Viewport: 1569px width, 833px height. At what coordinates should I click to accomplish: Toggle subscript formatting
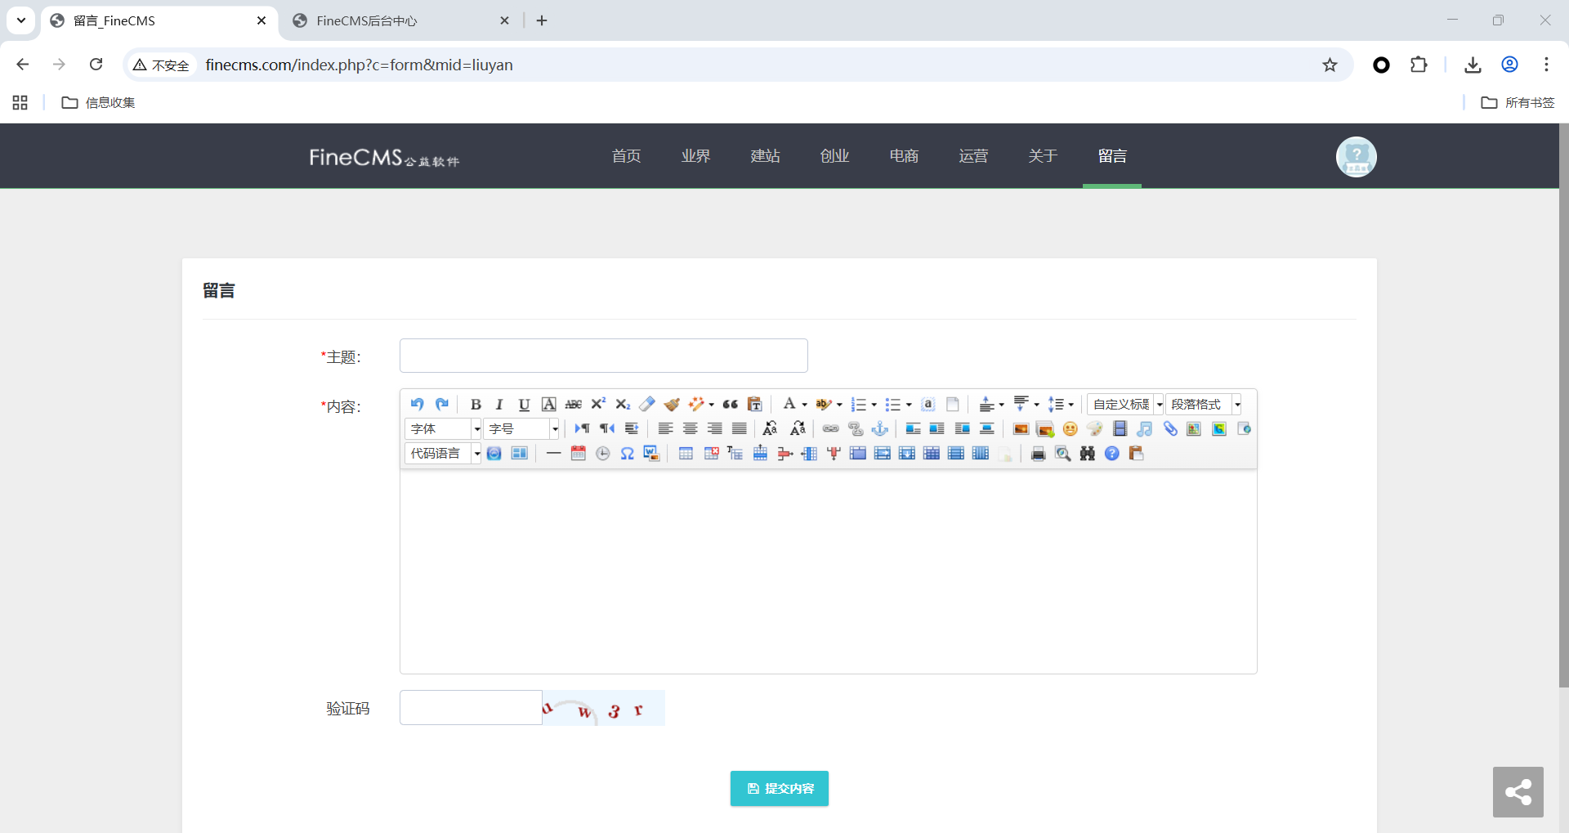coord(623,404)
